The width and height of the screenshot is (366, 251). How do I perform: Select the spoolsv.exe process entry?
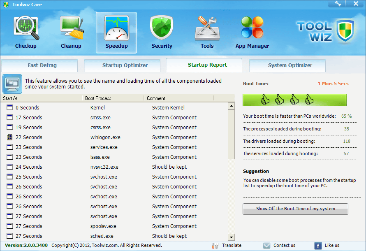tap(103, 226)
